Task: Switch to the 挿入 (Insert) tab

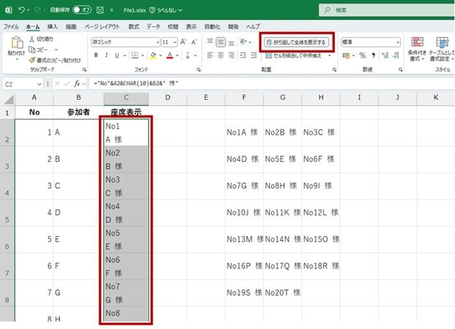Action: click(53, 27)
